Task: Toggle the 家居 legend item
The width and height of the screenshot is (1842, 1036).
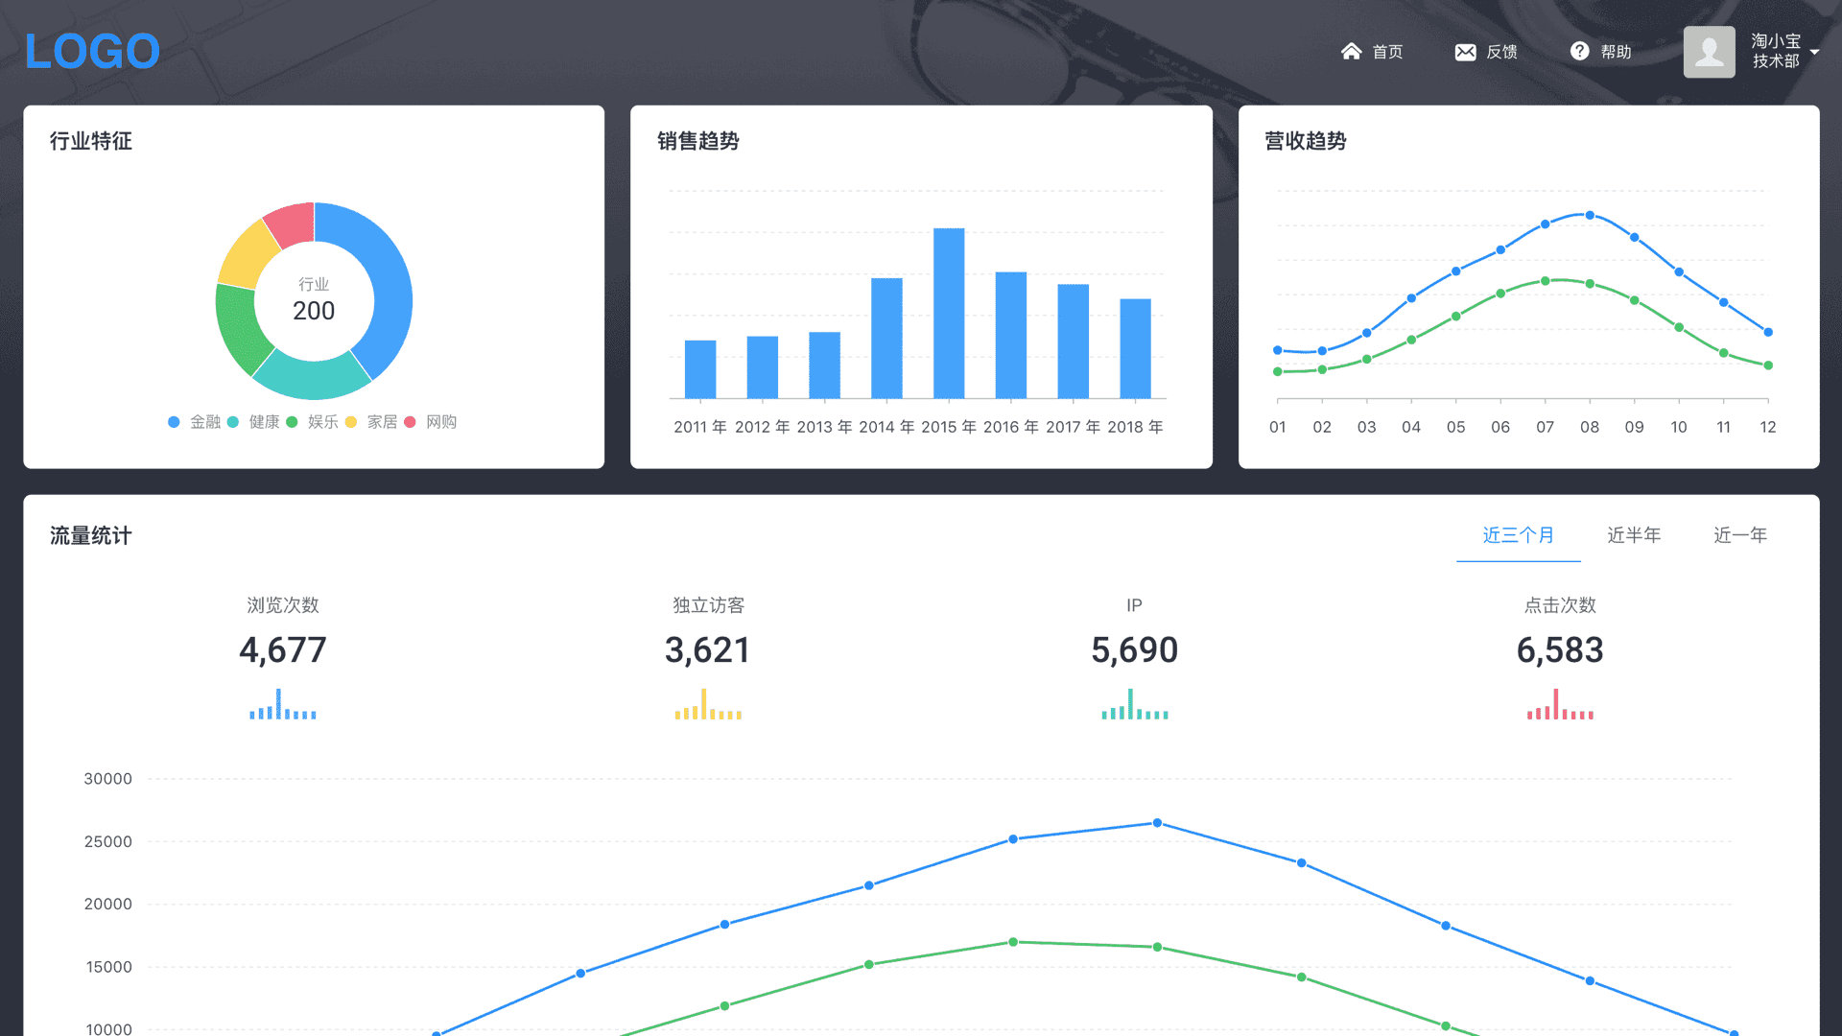Action: point(371,422)
